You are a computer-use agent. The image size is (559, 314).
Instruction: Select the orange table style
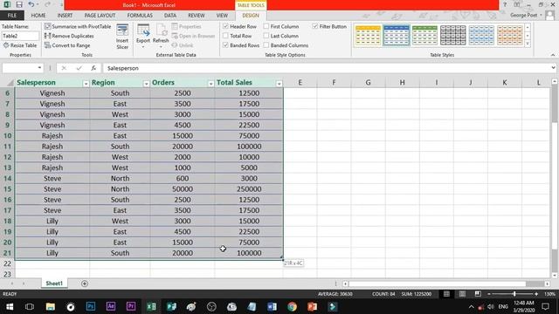point(510,35)
